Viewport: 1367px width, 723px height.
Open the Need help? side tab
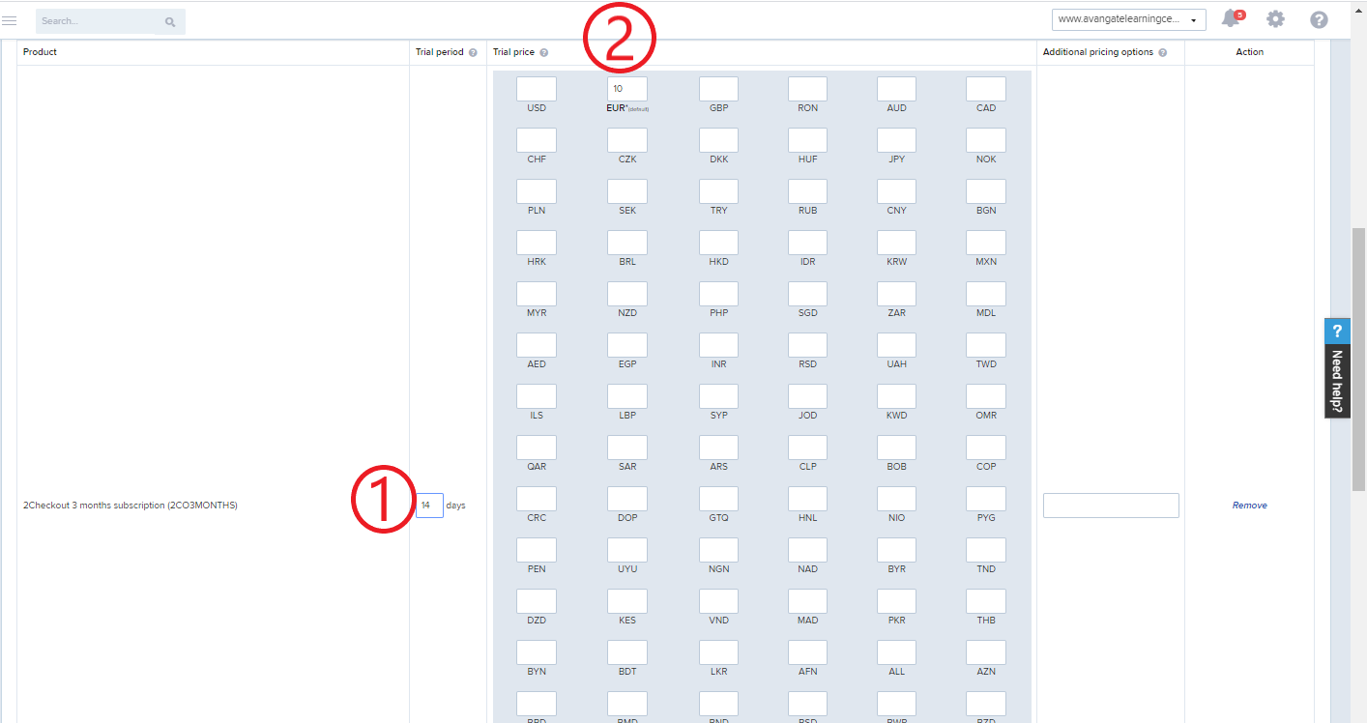1337,368
